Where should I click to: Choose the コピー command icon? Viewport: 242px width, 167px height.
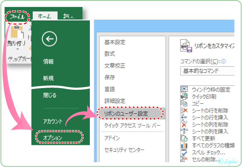point(184,103)
